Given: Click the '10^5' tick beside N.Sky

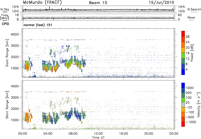Looking at the screenshot, I should tap(15, 7).
